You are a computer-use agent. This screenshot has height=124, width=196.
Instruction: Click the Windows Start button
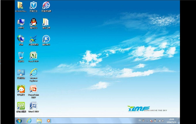tap(19, 121)
